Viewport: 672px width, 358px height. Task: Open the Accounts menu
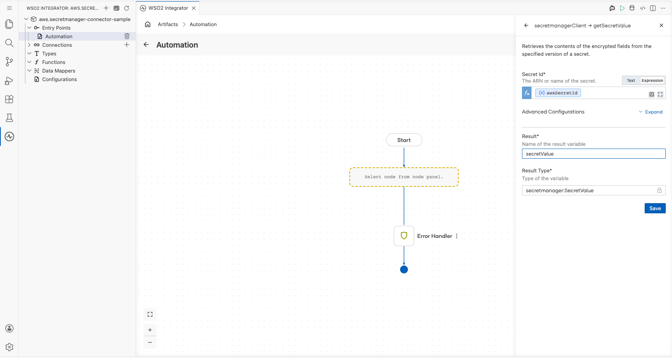pyautogui.click(x=9, y=328)
